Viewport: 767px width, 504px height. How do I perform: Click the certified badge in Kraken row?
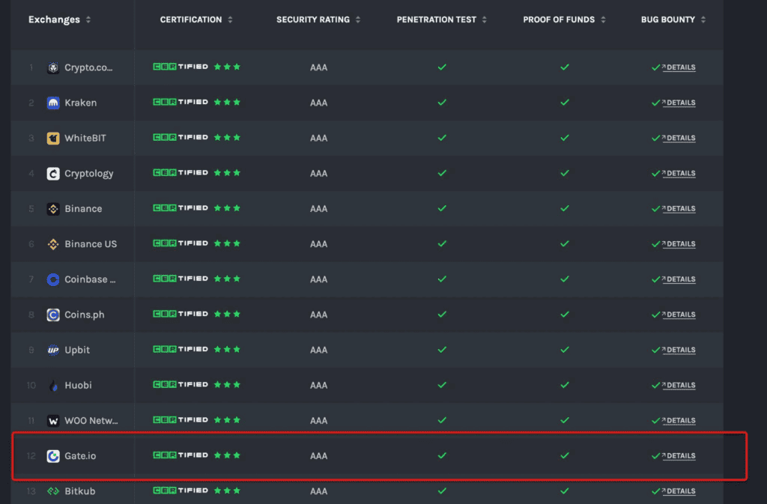(181, 102)
